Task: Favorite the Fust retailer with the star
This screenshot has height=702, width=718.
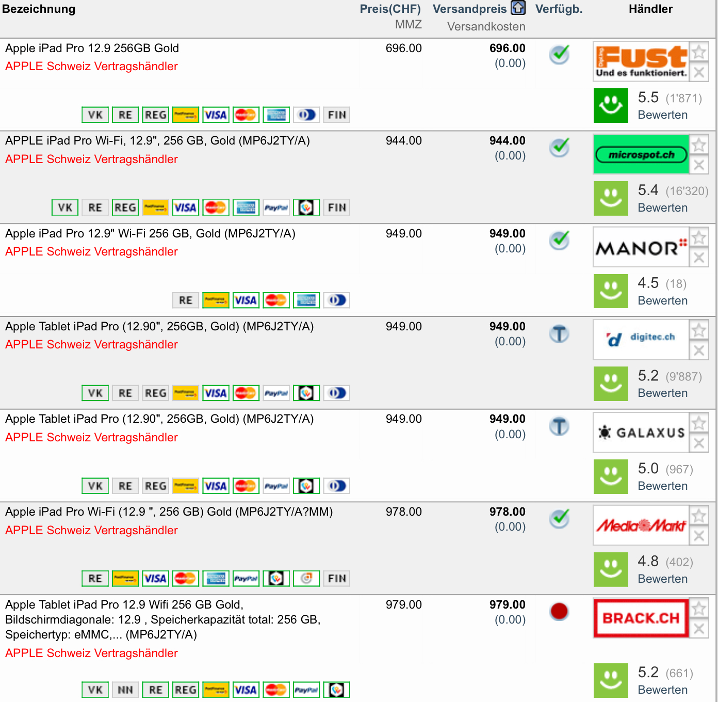Action: coord(699,52)
